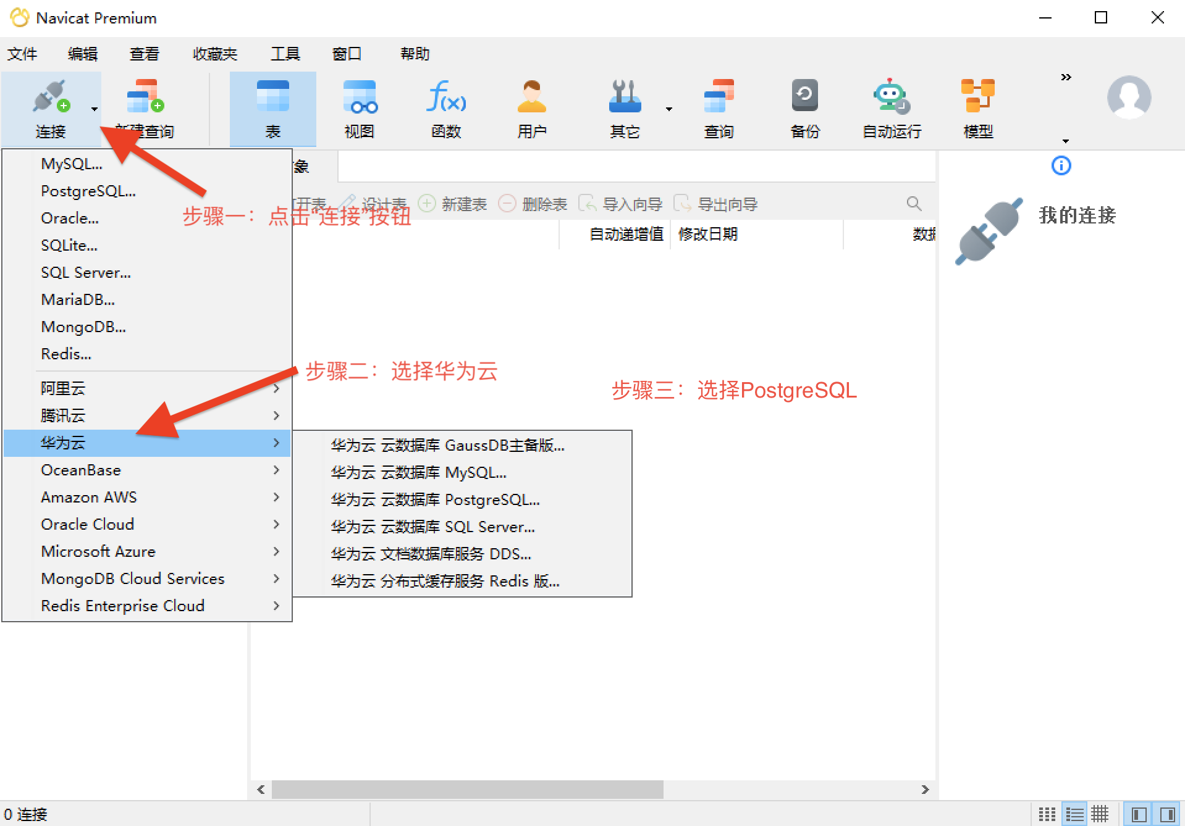Expand the 阿里云 submenu

point(147,388)
